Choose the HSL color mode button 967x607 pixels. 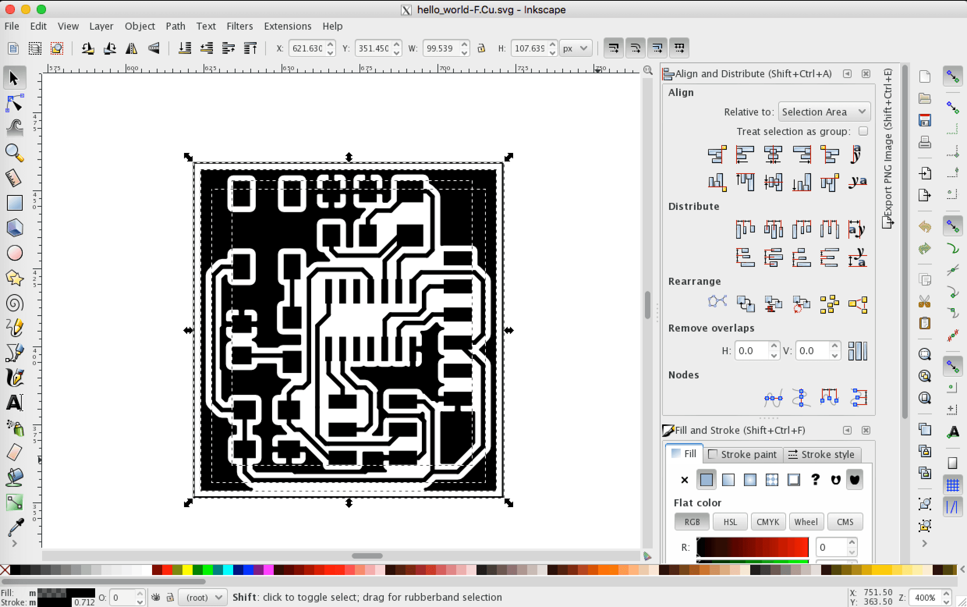coord(730,522)
